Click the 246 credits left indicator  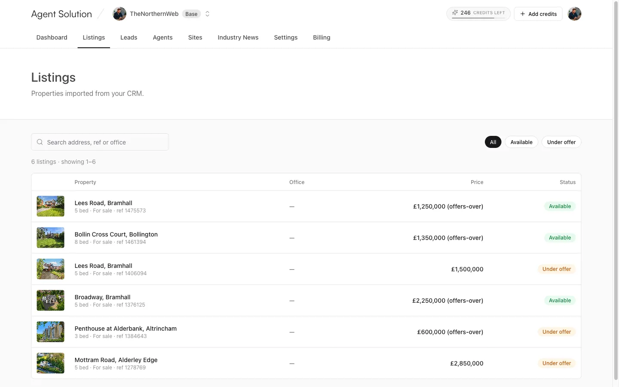tap(478, 13)
